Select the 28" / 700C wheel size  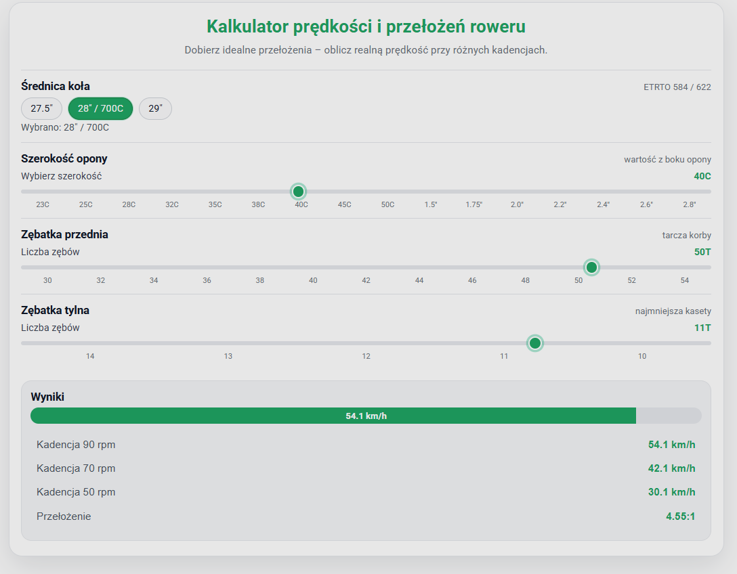tap(100, 108)
